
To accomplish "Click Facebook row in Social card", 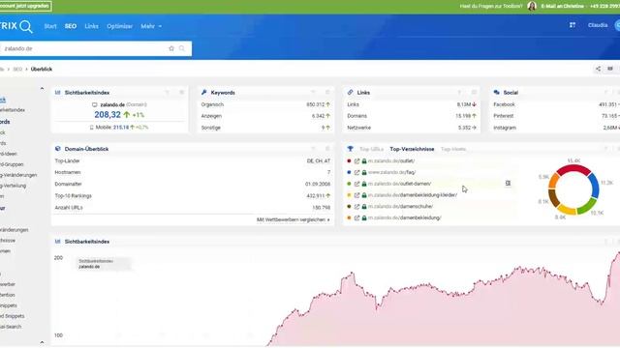I will (x=556, y=104).
